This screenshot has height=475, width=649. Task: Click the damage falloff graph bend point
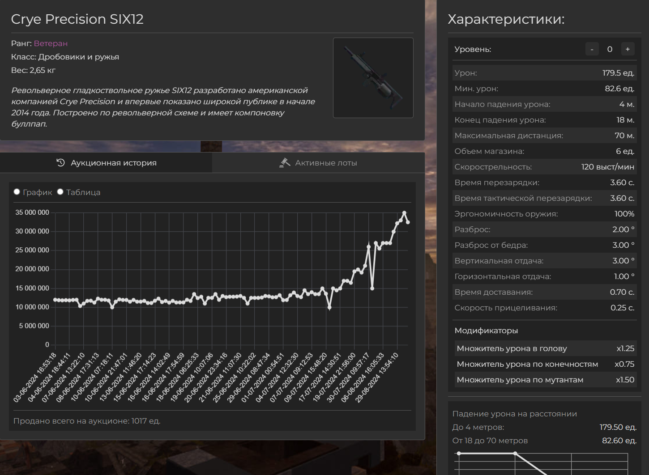(515, 454)
